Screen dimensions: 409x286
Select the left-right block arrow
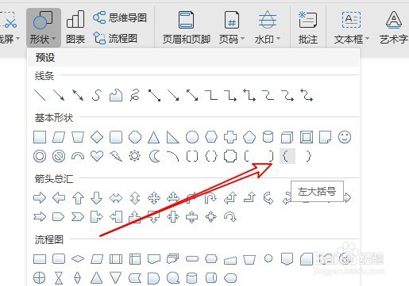[116, 198]
